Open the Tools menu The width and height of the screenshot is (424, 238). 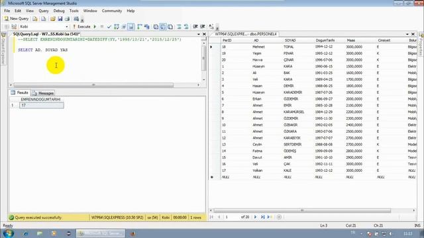pyautogui.click(x=74, y=11)
